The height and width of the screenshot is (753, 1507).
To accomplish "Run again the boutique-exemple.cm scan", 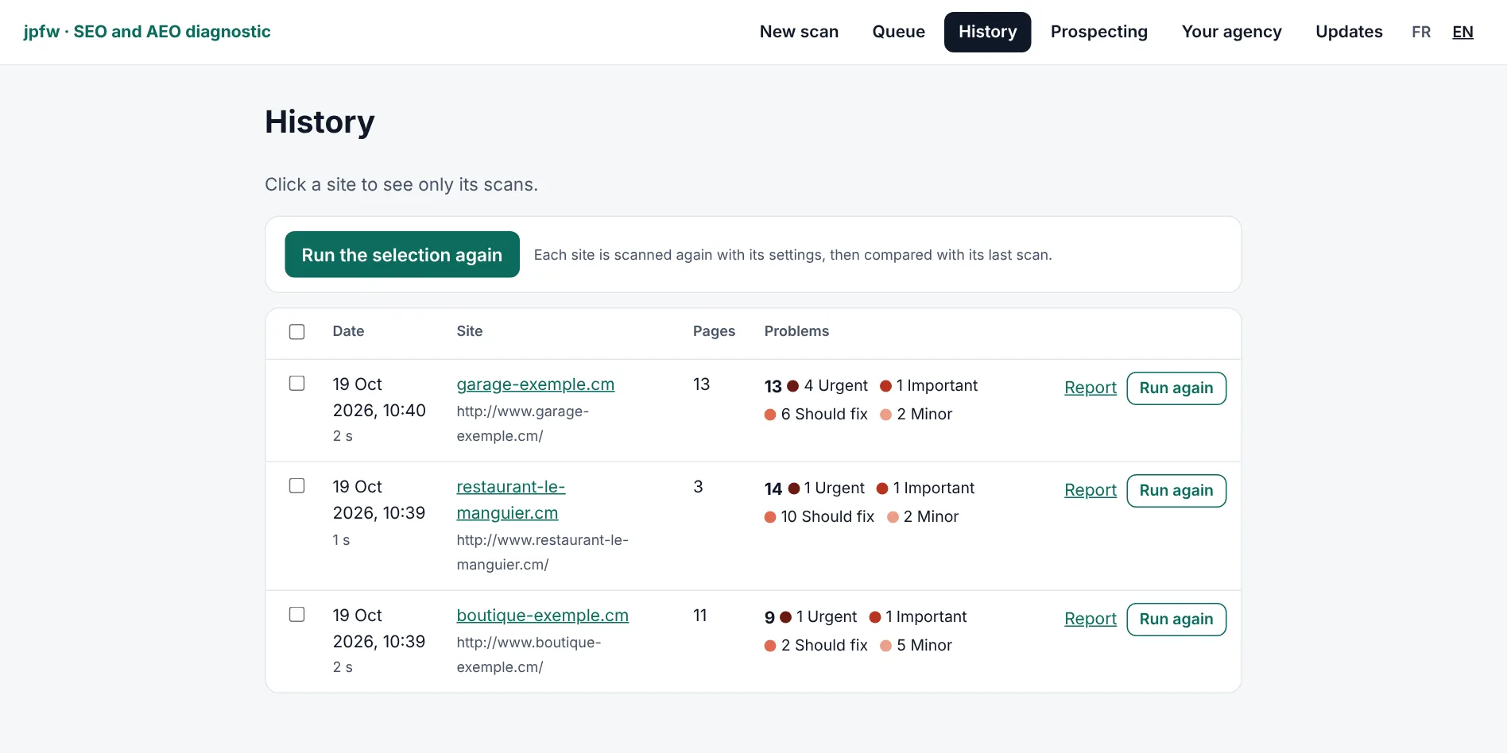I will click(1176, 619).
